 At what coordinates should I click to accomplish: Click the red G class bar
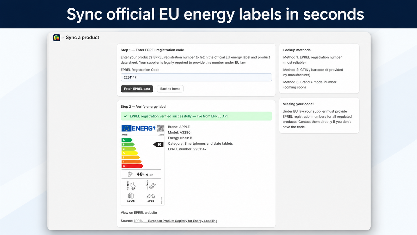click(x=133, y=166)
